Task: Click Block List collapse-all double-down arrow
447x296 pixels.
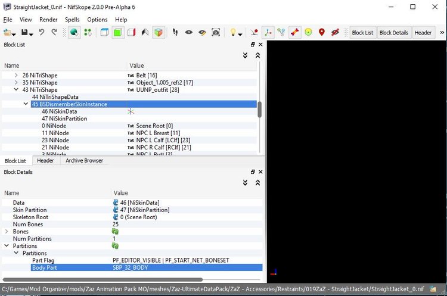Action: 245,55
